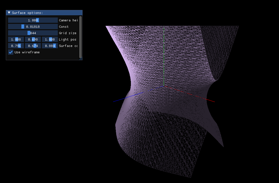Select Light pos middle field 0.698

point(33,39)
